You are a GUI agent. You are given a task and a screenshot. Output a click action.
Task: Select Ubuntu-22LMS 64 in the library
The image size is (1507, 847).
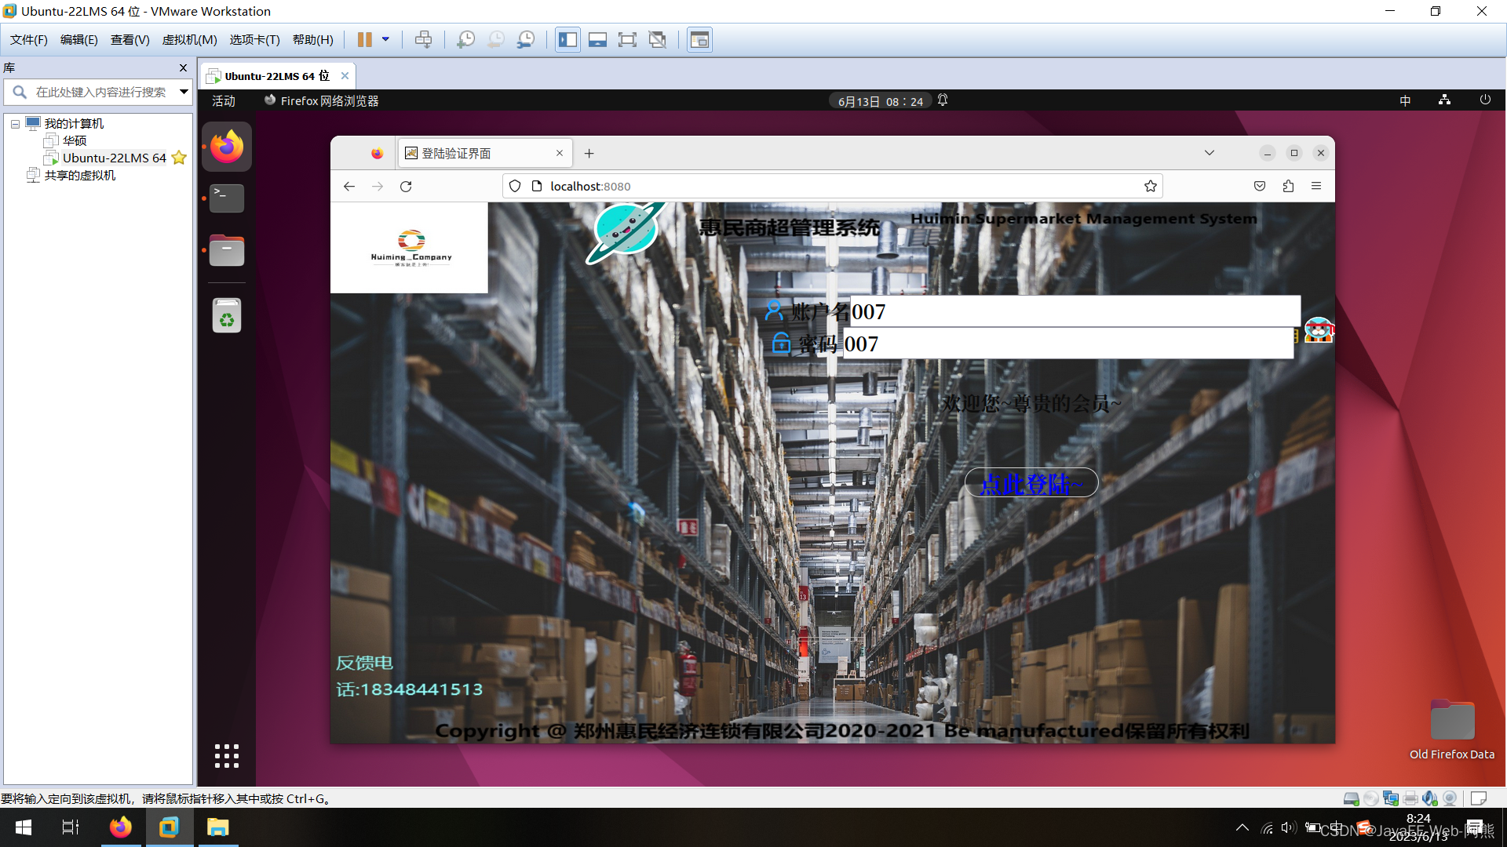point(114,158)
